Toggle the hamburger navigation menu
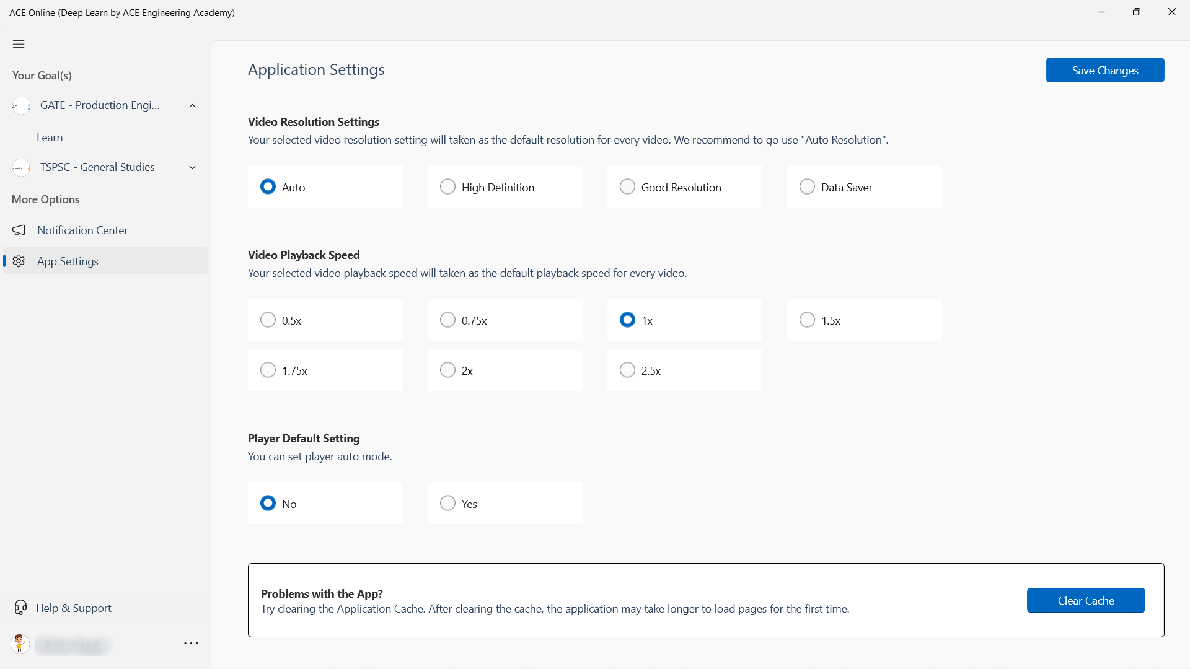 19,44
